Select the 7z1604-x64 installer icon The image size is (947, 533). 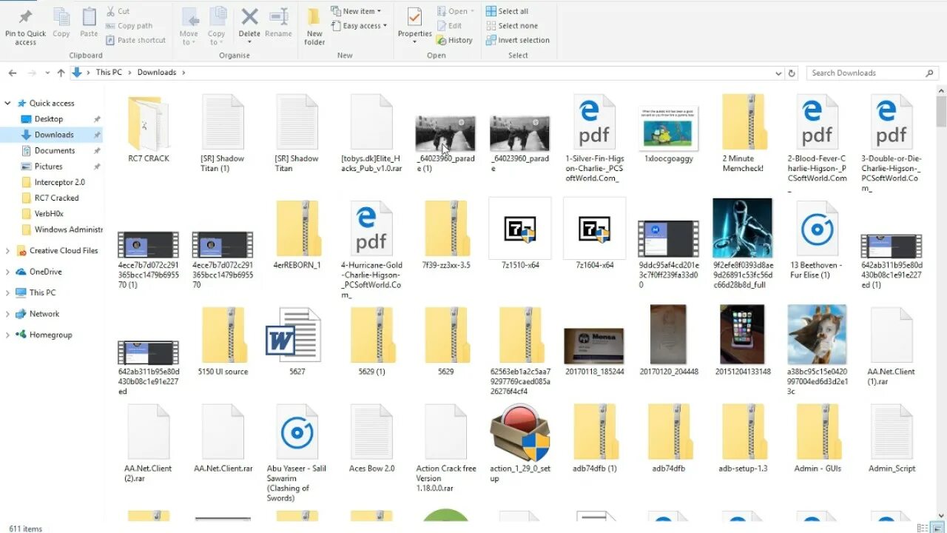click(594, 228)
